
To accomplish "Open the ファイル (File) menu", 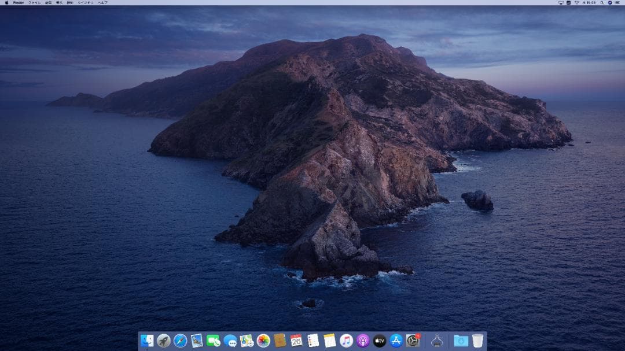I will coord(34,2).
